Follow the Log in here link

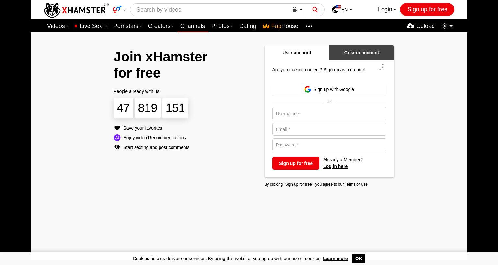click(x=335, y=166)
